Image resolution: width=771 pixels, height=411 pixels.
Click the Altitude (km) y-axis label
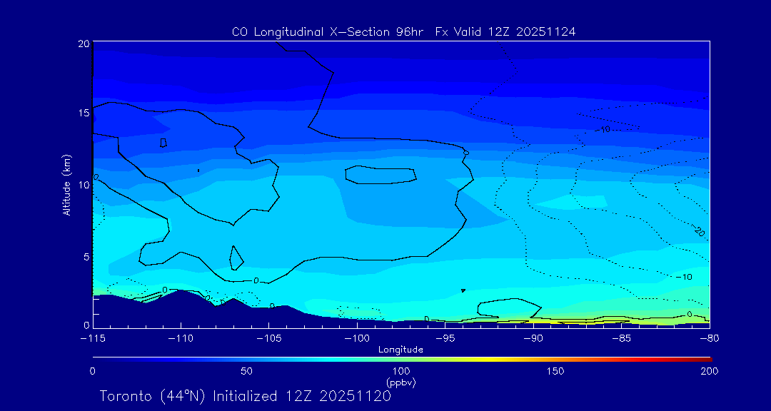coord(66,185)
